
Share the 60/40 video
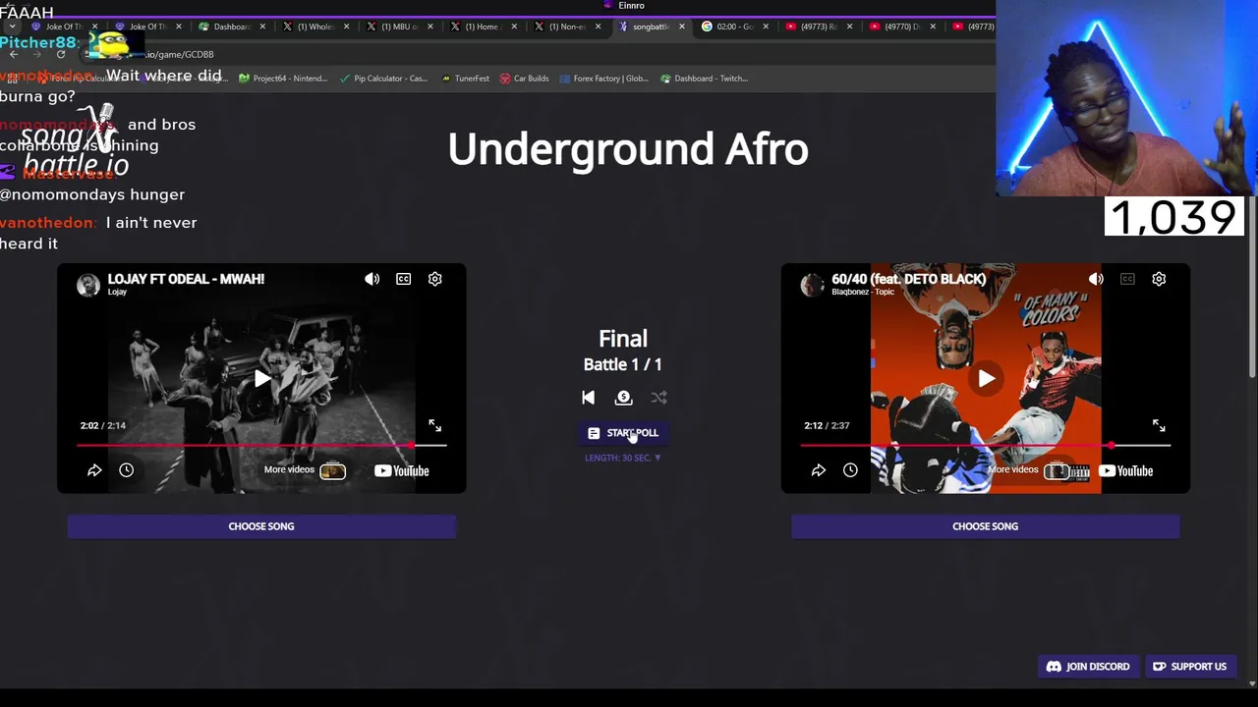coord(819,470)
